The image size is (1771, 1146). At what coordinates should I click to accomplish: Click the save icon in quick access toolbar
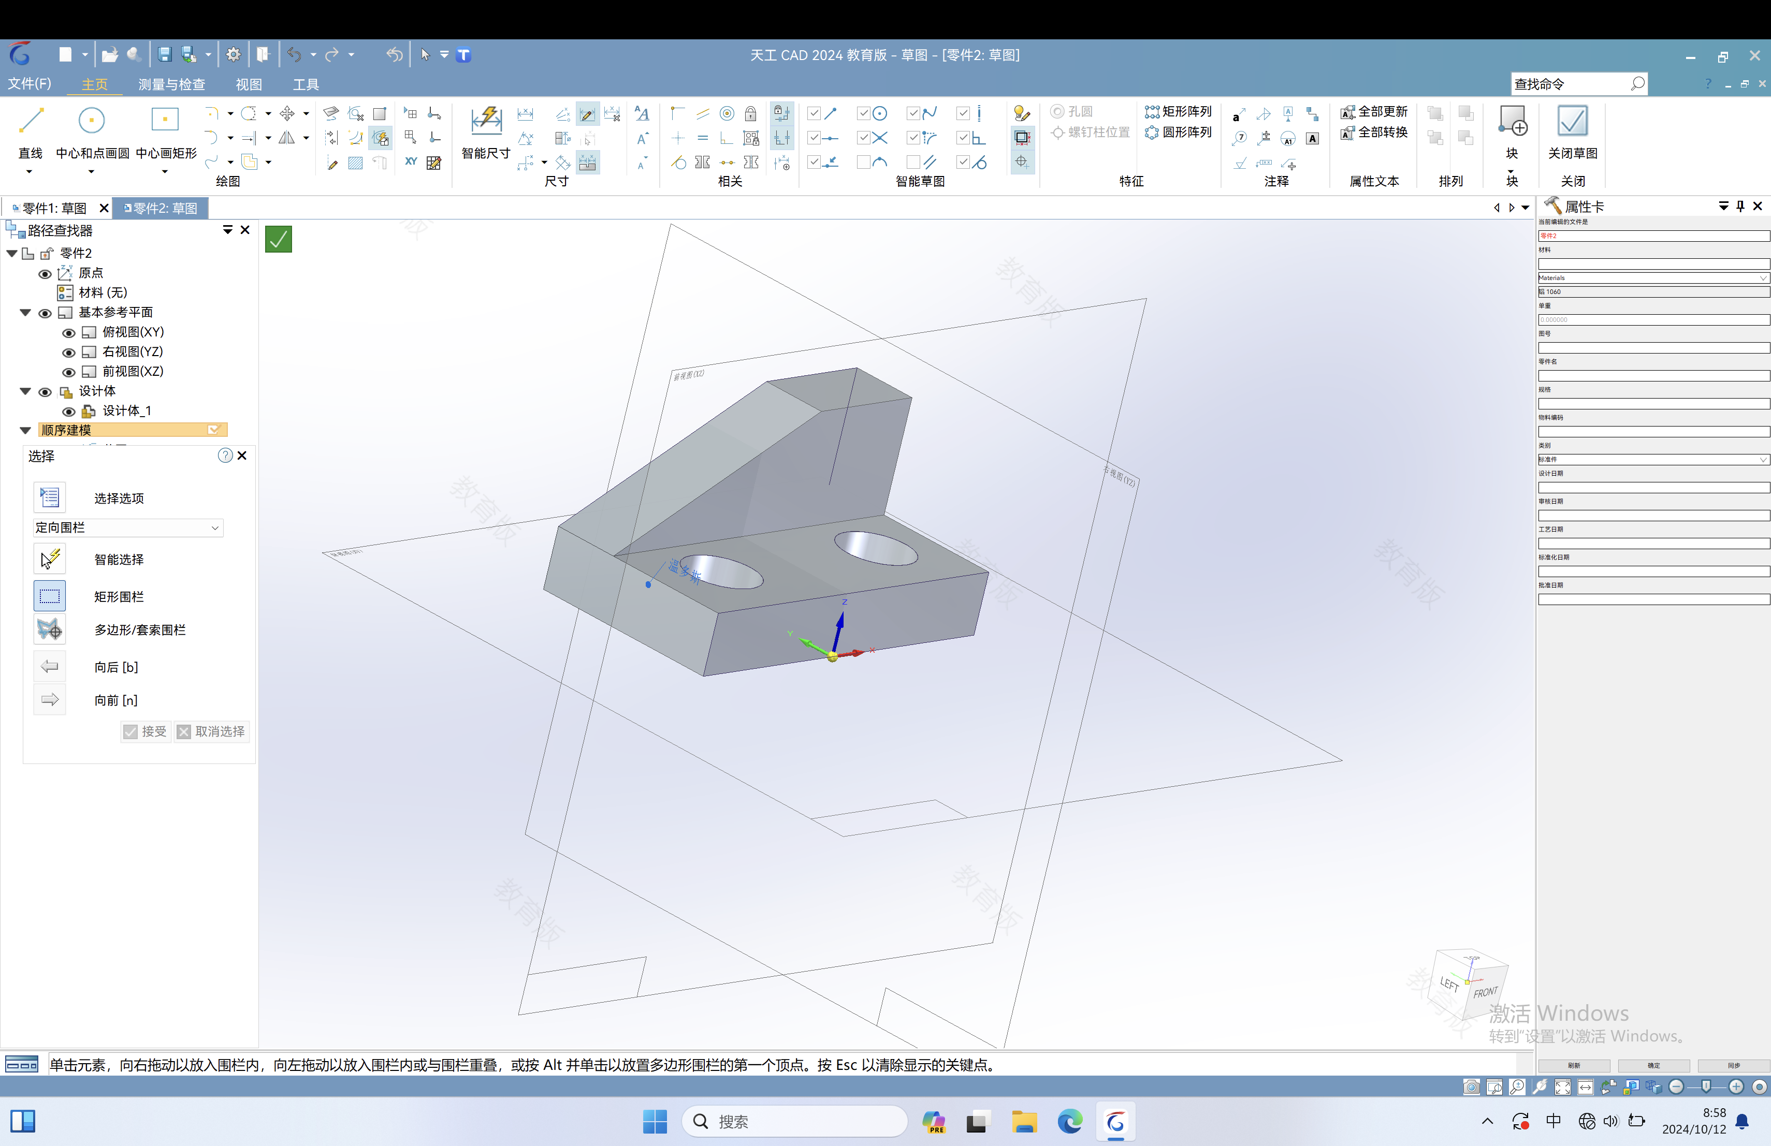165,54
